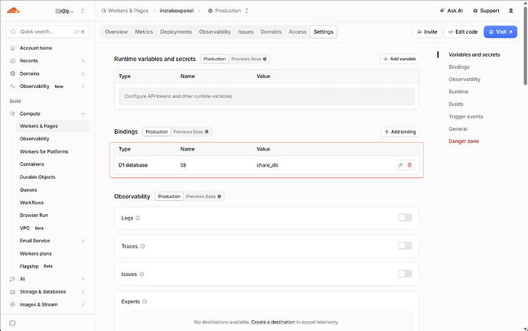Select Previews Base for Observability section

click(204, 196)
